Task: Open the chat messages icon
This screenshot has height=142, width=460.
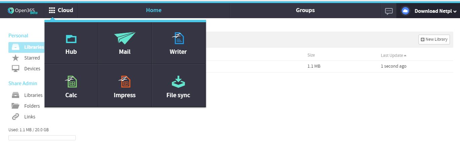Action: click(x=389, y=11)
